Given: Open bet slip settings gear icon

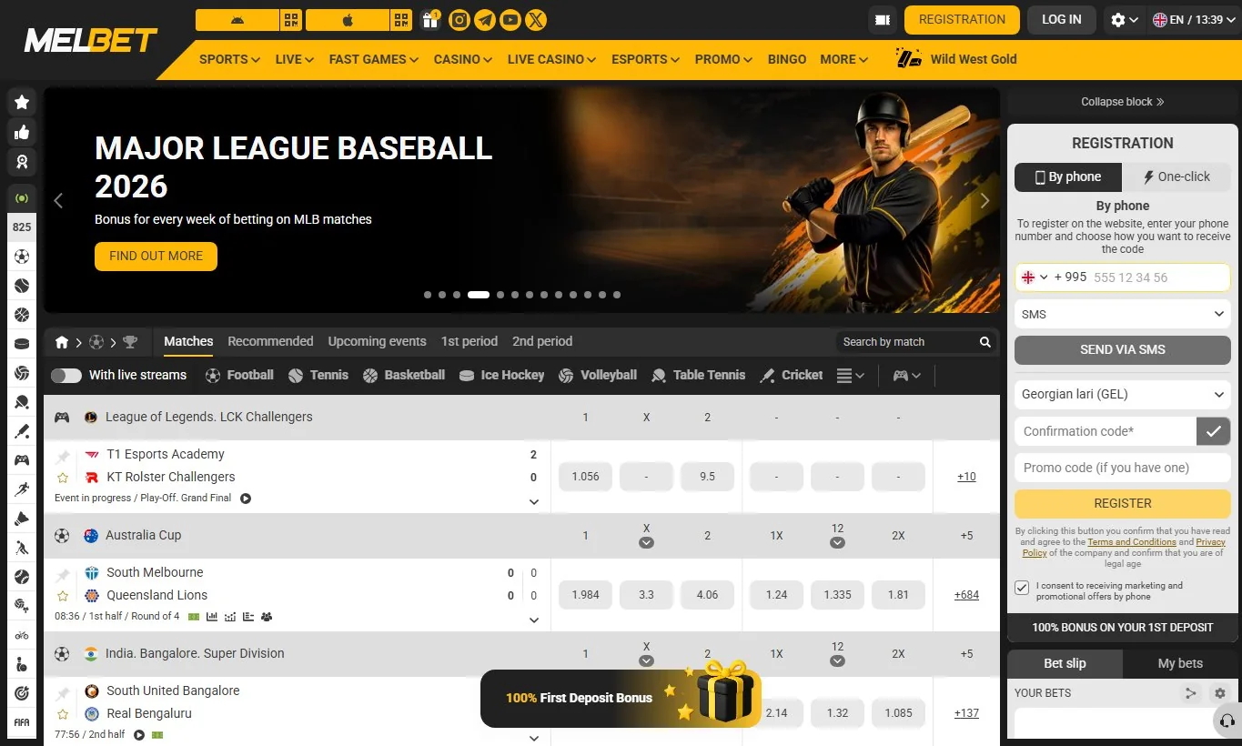Looking at the screenshot, I should pos(1220,693).
